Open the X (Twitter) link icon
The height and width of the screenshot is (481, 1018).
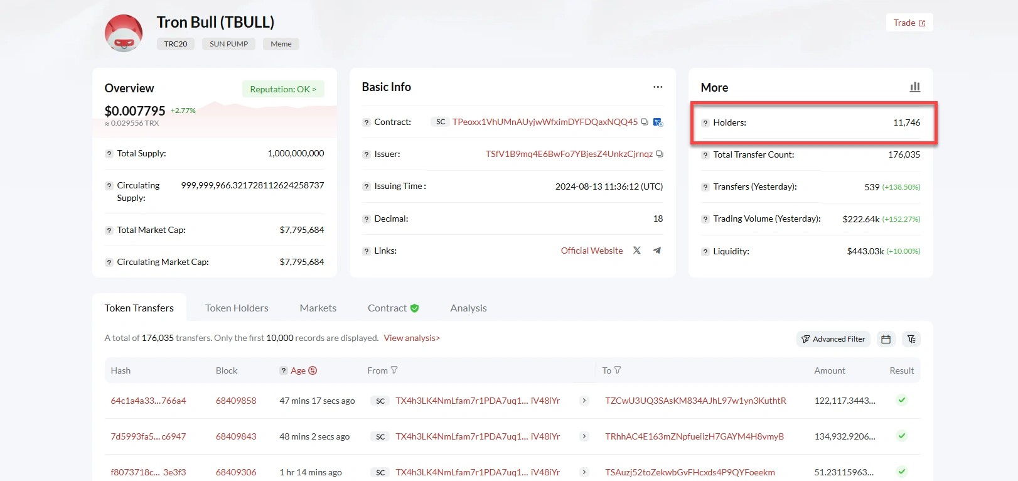pyautogui.click(x=637, y=251)
